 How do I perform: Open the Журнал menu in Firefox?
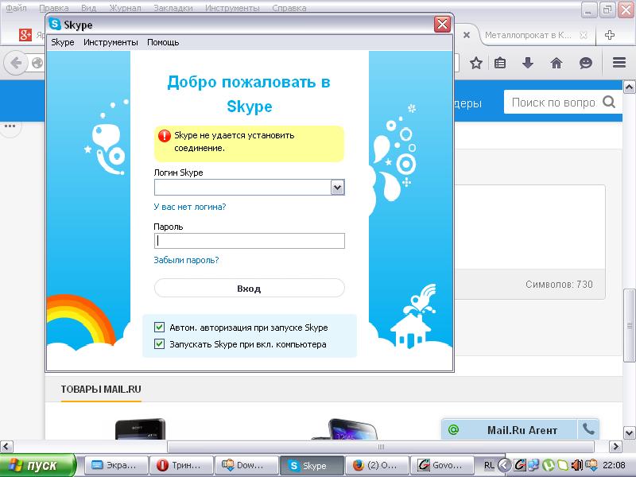[x=126, y=8]
